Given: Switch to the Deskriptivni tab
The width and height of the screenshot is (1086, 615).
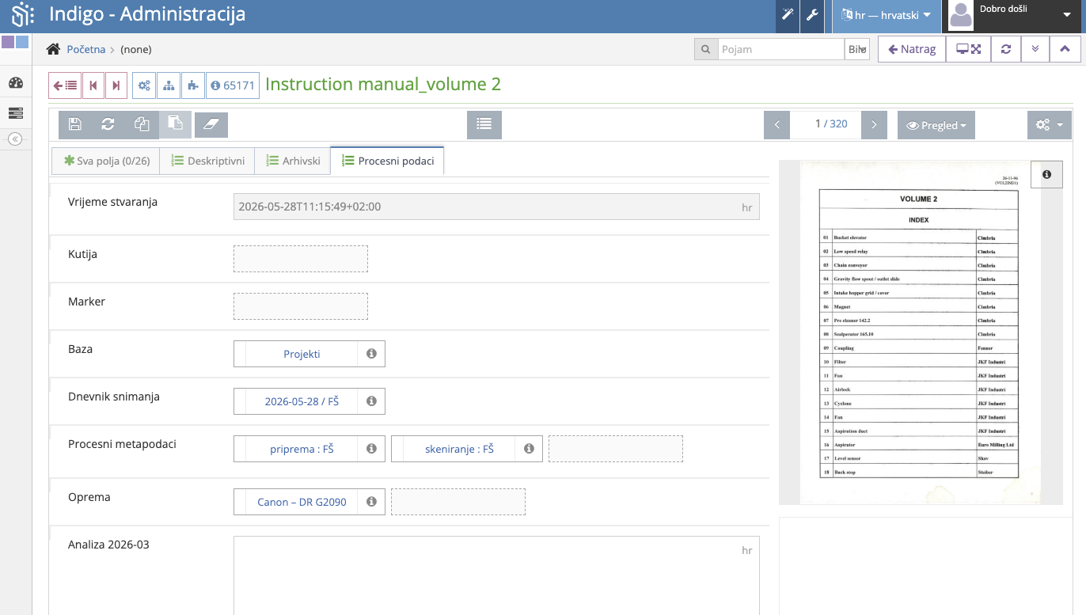Looking at the screenshot, I should [x=207, y=161].
